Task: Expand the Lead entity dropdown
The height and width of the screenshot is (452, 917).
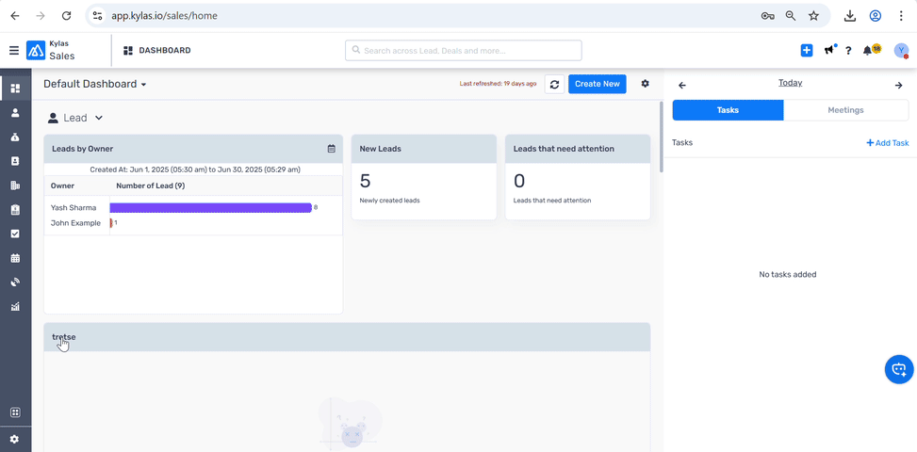Action: point(75,118)
